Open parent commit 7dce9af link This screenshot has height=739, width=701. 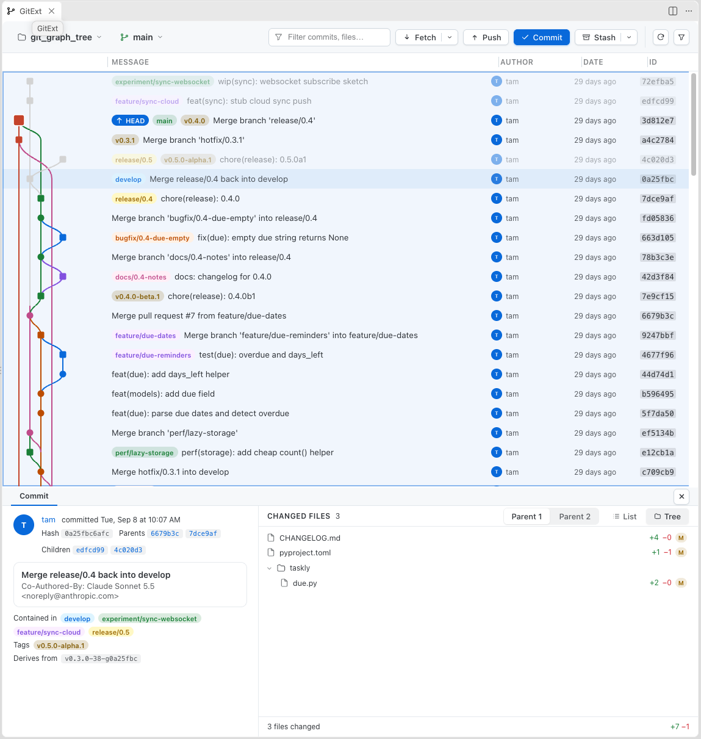click(x=203, y=533)
